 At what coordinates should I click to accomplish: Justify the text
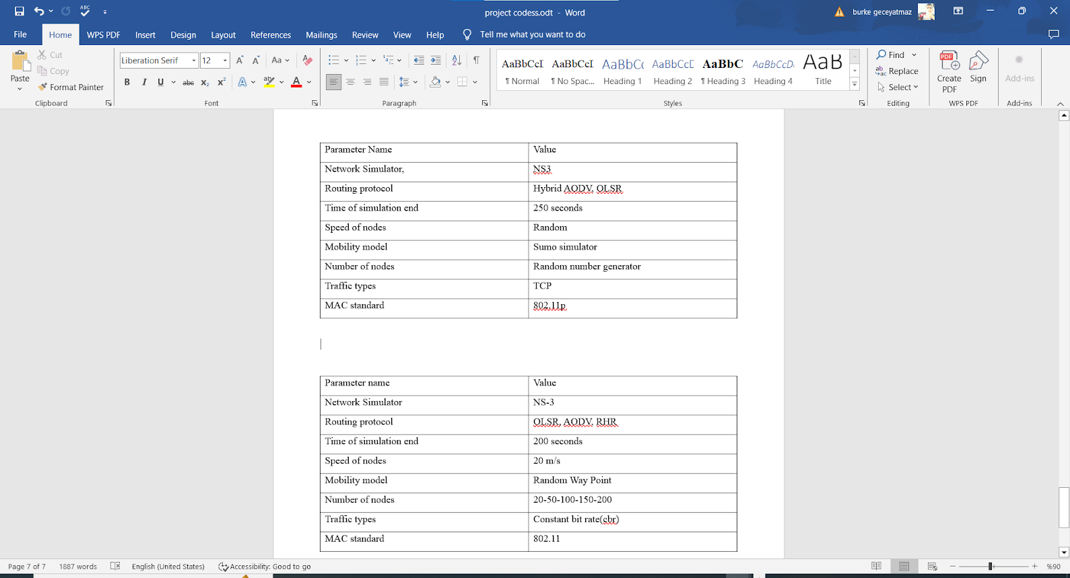[x=384, y=82]
